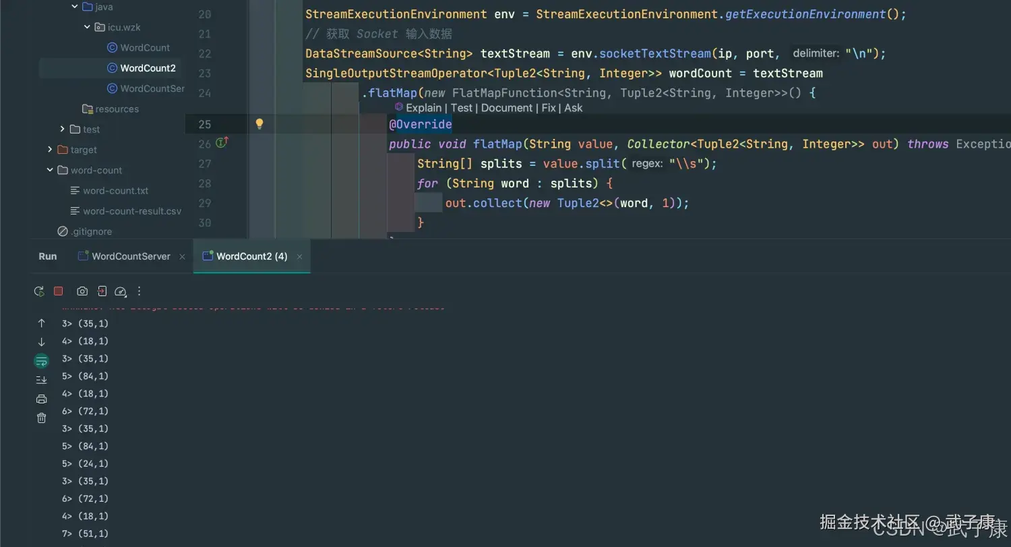1011x547 pixels.
Task: Click the camera thread dump icon
Action: [x=82, y=291]
